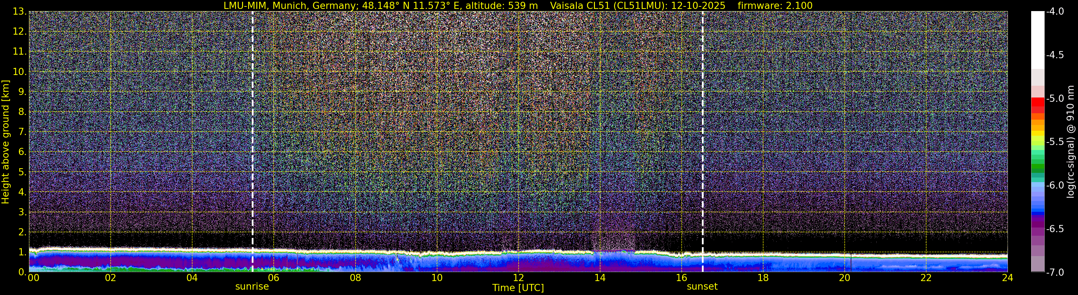Click the time axis tick '02'

[x=110, y=278]
